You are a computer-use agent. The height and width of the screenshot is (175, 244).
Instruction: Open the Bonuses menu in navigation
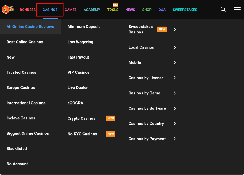tap(28, 10)
